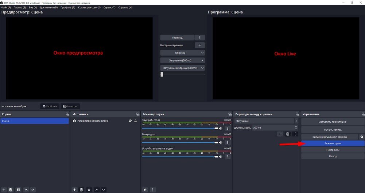The width and height of the screenshot is (365, 193).
Task: Open Затухание (300ms) quick transition dropdown
Action: (x=182, y=60)
